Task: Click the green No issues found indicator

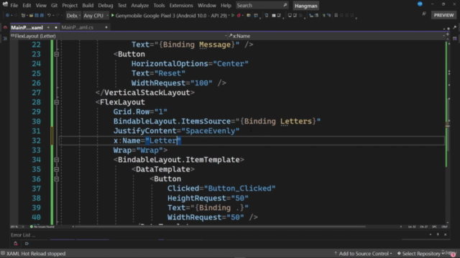Action: pos(42,226)
